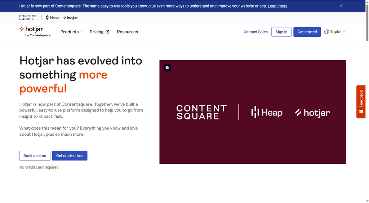Click the Sign in button
This screenshot has width=369, height=203.
pyautogui.click(x=281, y=32)
